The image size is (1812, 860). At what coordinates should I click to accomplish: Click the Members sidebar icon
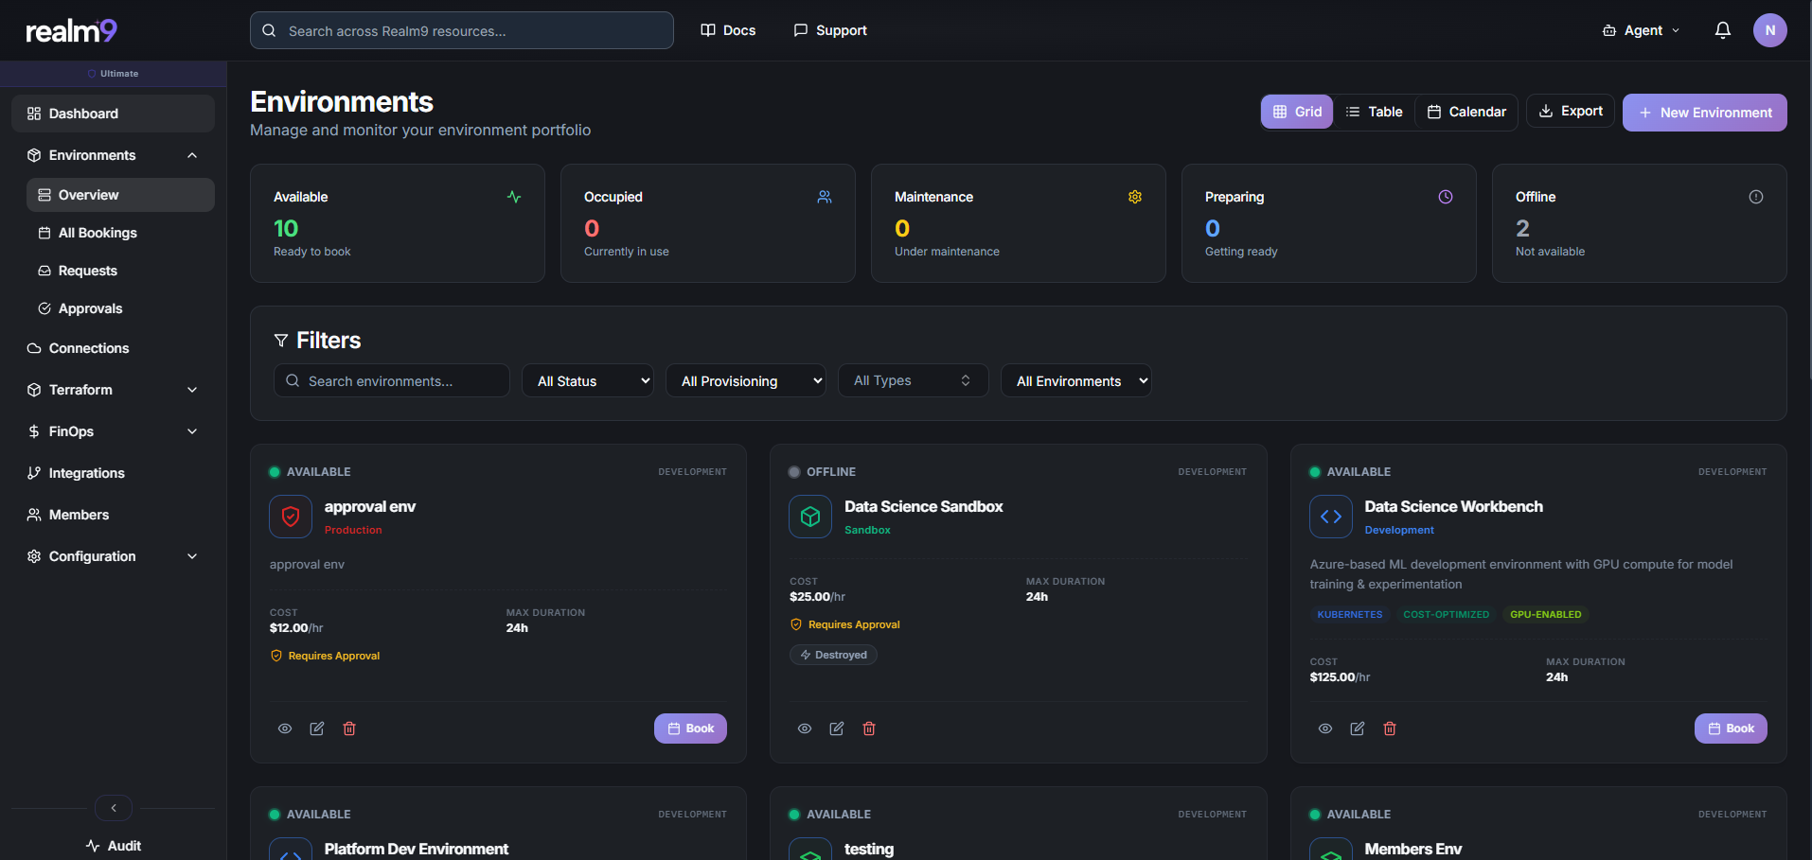[32, 514]
